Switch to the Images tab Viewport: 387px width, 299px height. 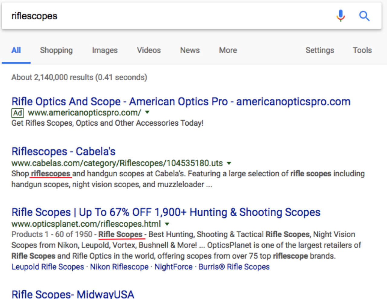coord(105,50)
